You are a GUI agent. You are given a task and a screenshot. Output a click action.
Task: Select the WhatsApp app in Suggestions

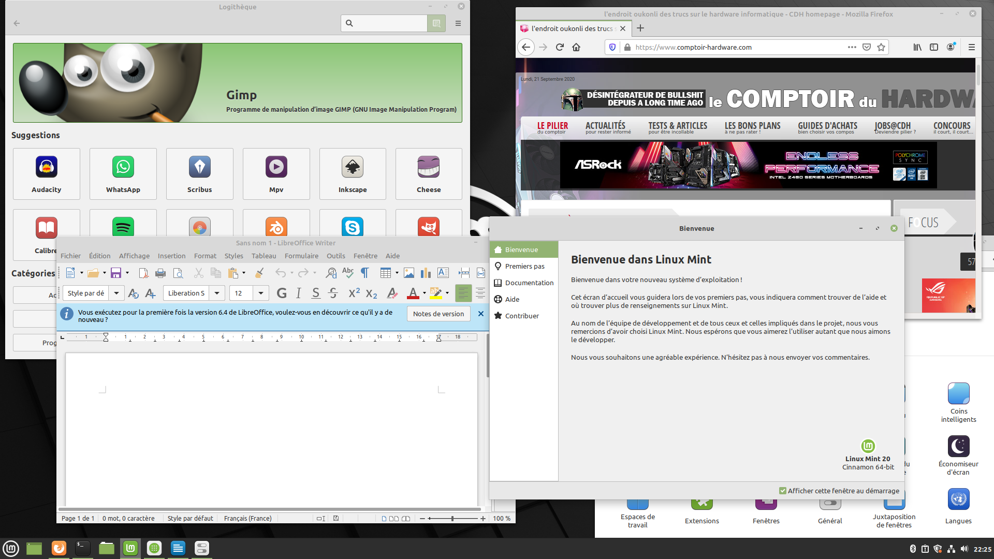point(123,173)
